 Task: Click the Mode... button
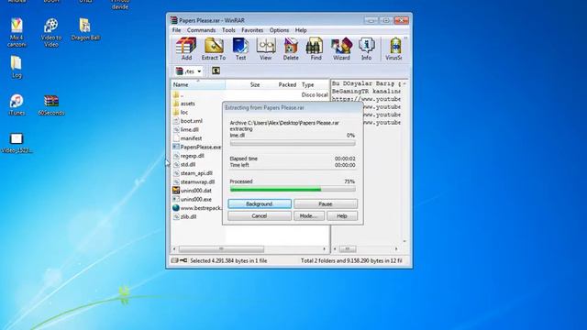(309, 216)
